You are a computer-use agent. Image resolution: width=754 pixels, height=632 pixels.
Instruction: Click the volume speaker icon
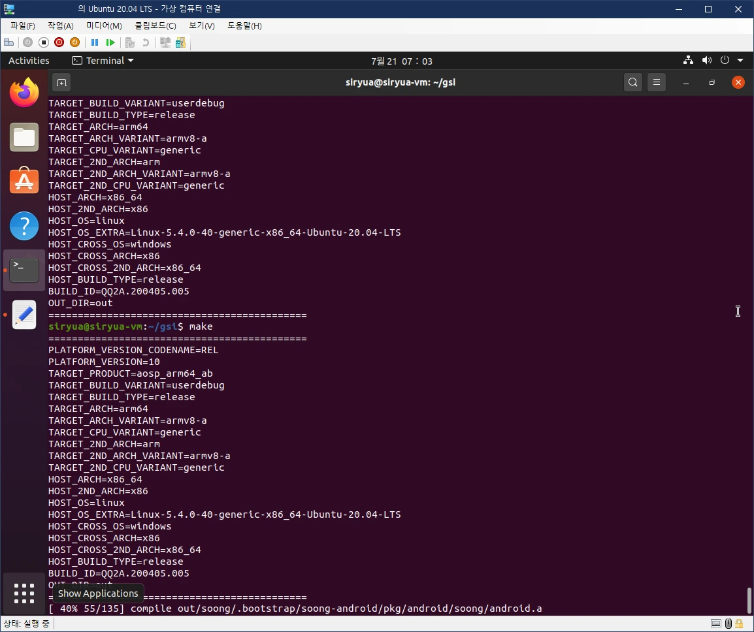(706, 60)
